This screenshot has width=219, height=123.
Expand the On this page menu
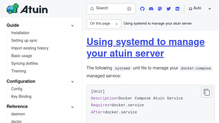(x=104, y=24)
